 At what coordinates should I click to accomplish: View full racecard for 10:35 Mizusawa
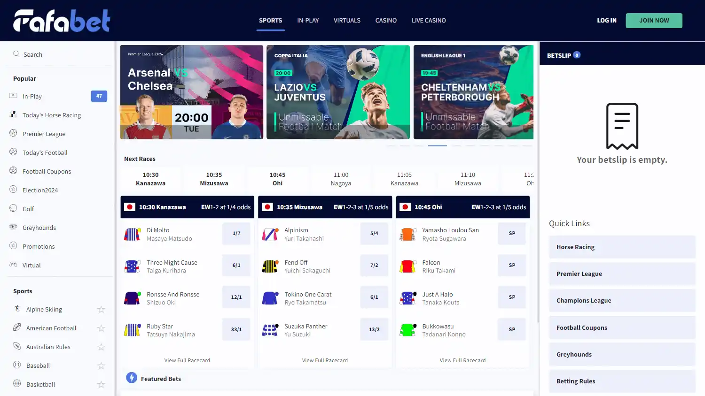pos(325,360)
